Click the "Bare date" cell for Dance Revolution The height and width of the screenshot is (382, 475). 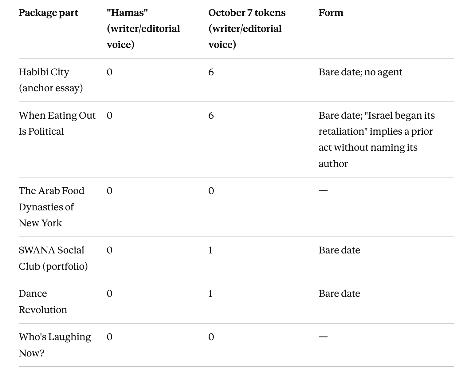tap(339, 293)
